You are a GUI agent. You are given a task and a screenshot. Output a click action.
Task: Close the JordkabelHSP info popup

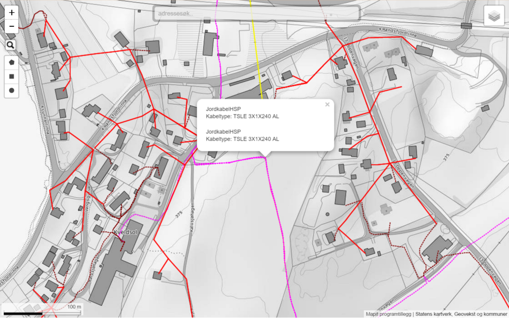pos(327,105)
